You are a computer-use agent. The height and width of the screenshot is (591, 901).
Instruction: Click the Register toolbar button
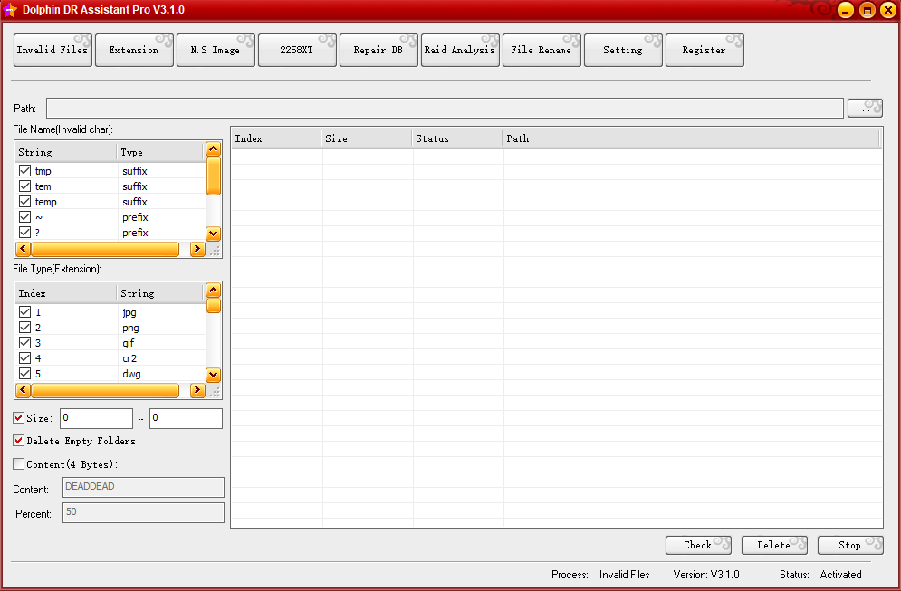click(705, 51)
